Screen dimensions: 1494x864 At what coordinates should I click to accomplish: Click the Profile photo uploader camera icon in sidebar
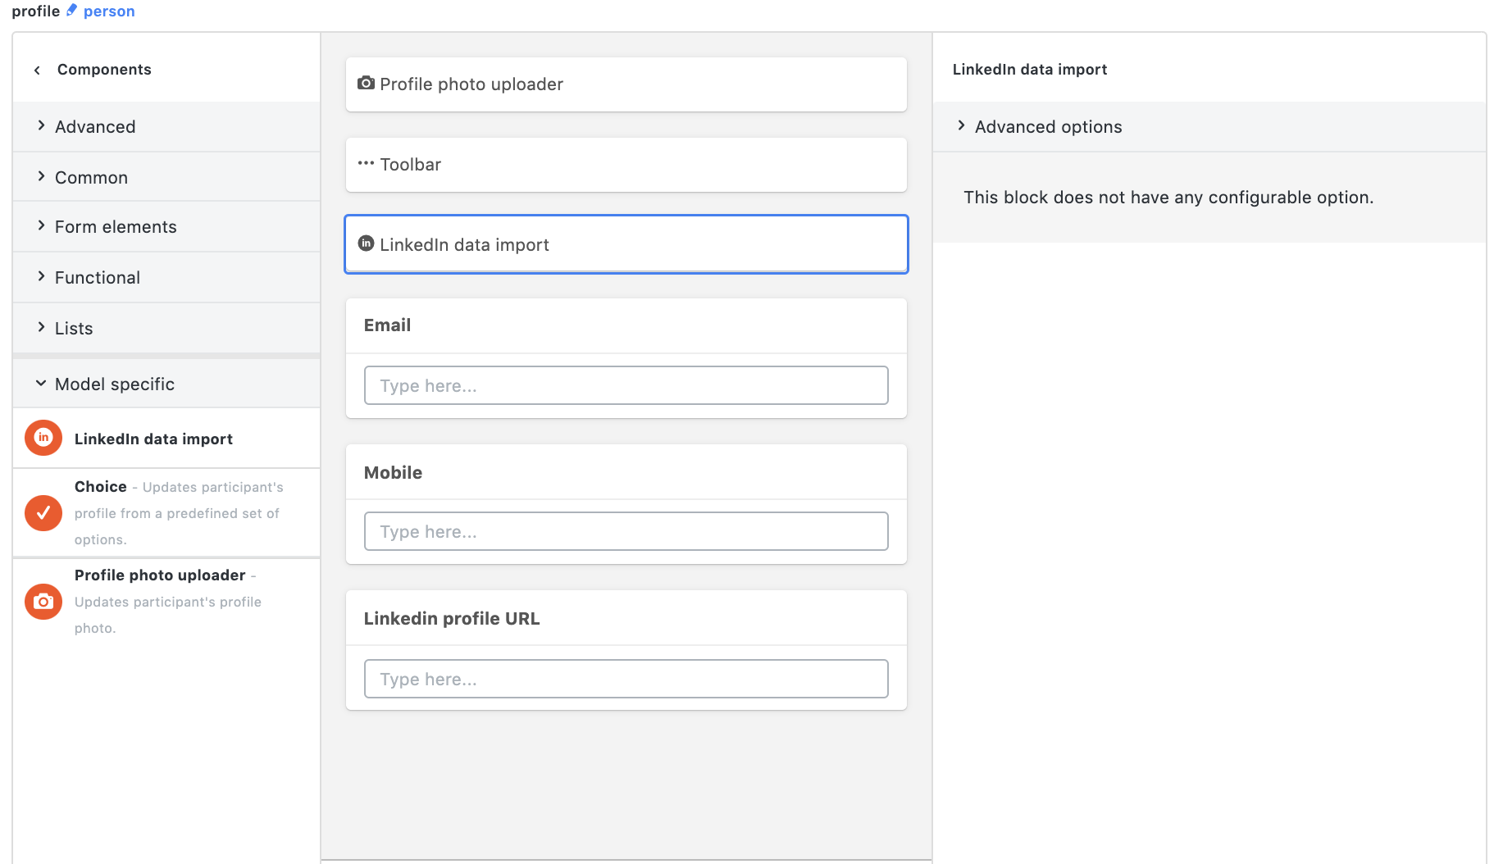tap(43, 601)
